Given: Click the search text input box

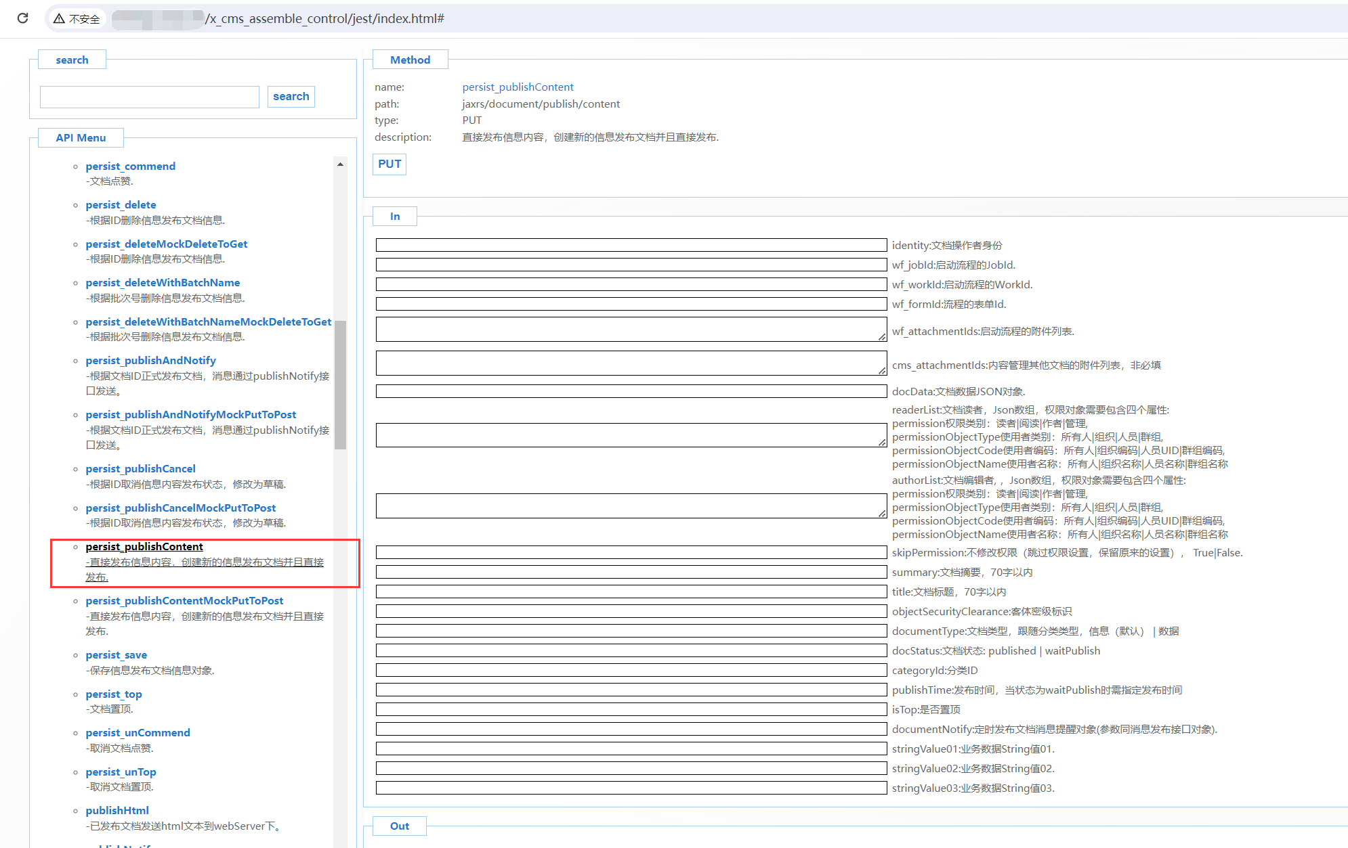Looking at the screenshot, I should pos(150,97).
